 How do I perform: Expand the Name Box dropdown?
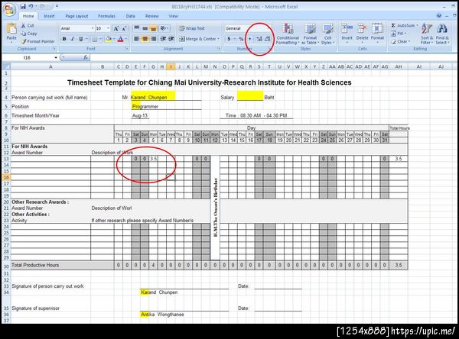click(56, 57)
